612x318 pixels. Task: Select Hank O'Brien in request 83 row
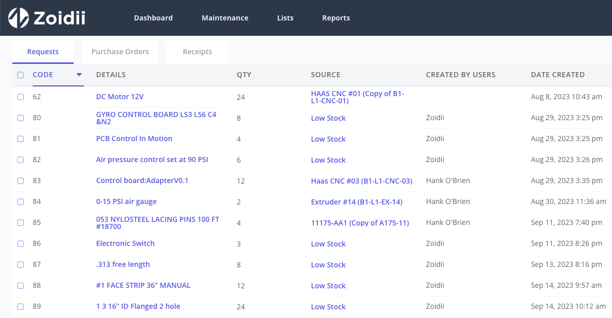pyautogui.click(x=448, y=180)
